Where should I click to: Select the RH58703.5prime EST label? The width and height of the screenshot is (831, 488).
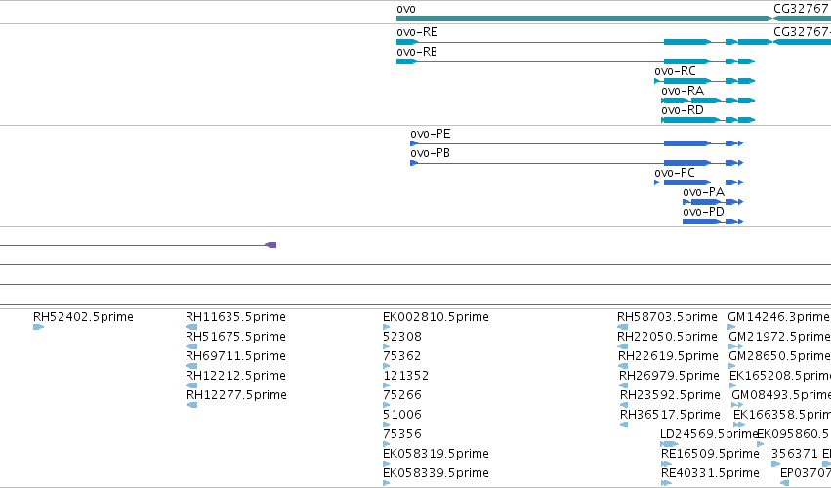coord(667,317)
